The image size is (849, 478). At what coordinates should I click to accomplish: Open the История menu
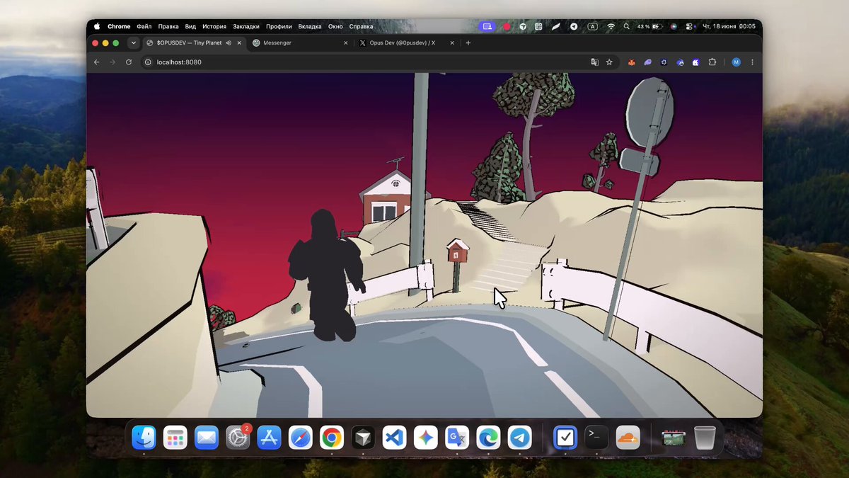214,26
